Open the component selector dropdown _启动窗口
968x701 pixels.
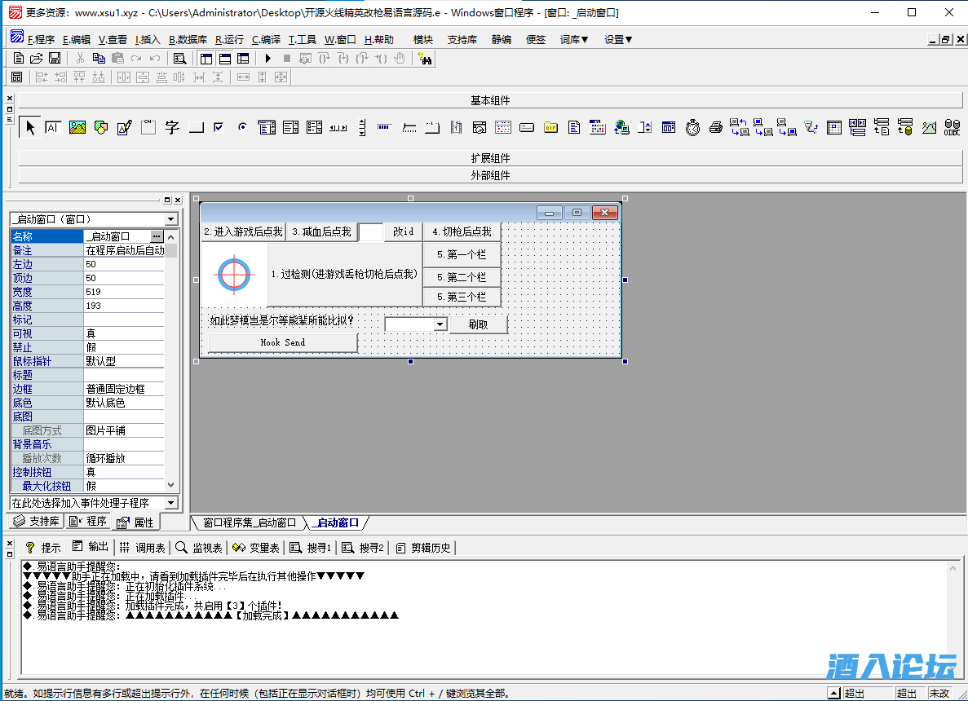pos(170,219)
